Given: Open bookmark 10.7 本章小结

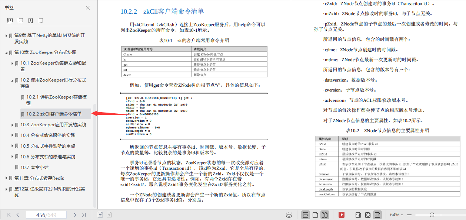Looking at the screenshot, I should 34,167.
